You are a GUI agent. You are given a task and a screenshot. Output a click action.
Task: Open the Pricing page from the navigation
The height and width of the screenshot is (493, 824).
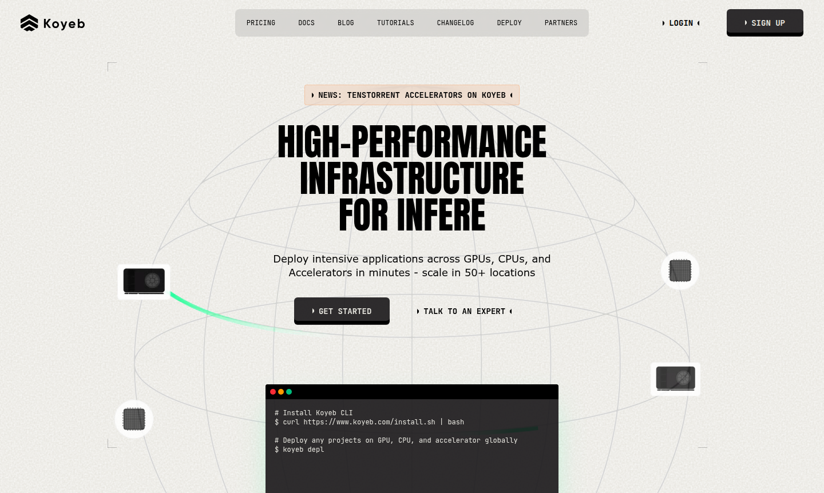pos(261,23)
